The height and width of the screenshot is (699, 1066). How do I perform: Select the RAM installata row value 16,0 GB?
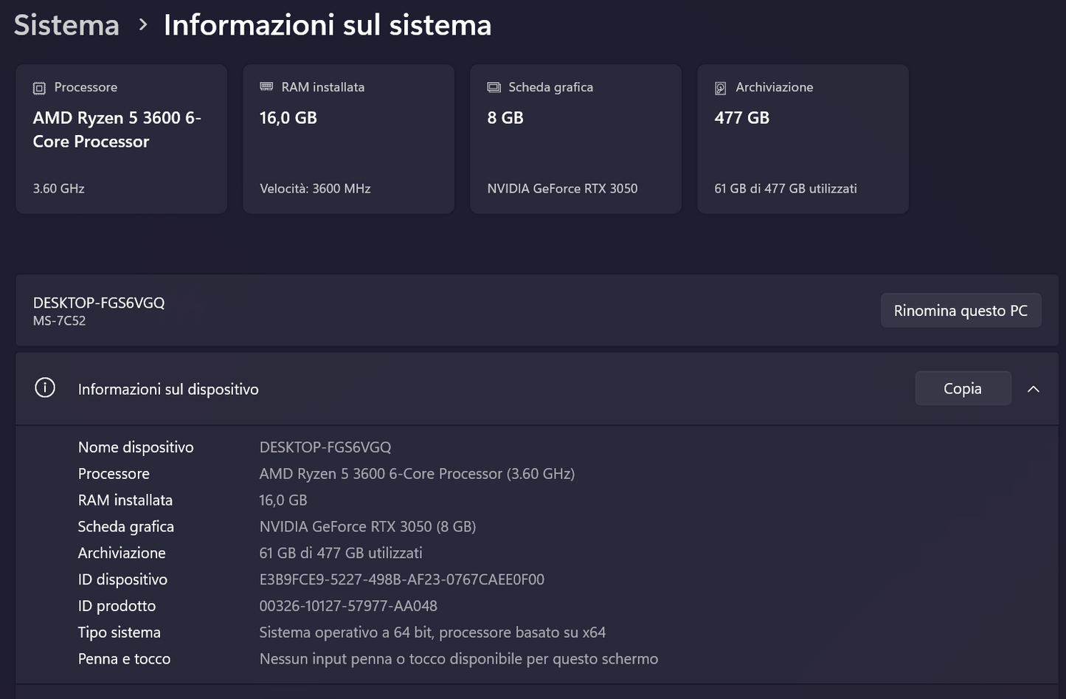click(283, 500)
